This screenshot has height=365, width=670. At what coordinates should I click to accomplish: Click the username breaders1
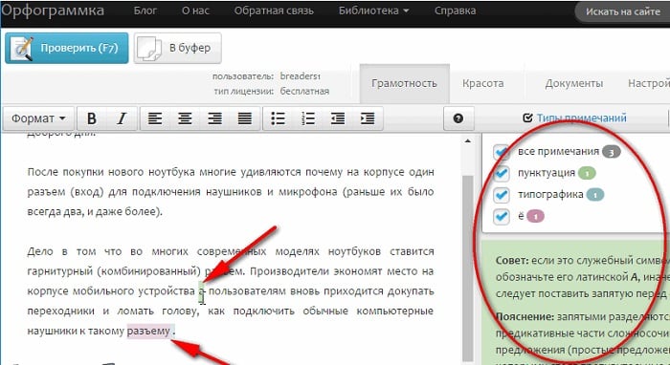(301, 76)
